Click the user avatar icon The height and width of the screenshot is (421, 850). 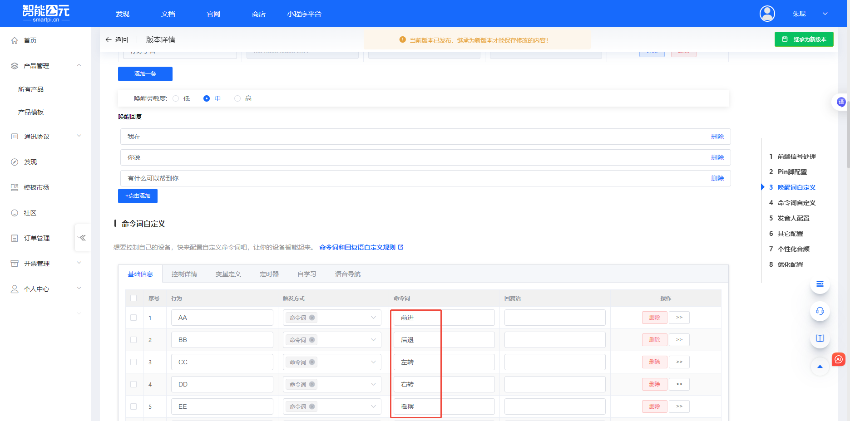pos(767,14)
